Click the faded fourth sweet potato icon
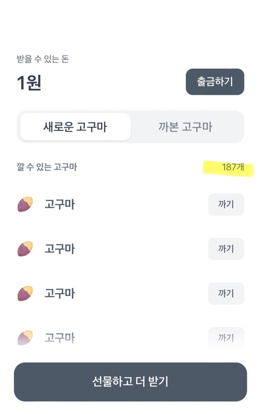Image resolution: width=261 pixels, height=414 pixels. pos(25,338)
